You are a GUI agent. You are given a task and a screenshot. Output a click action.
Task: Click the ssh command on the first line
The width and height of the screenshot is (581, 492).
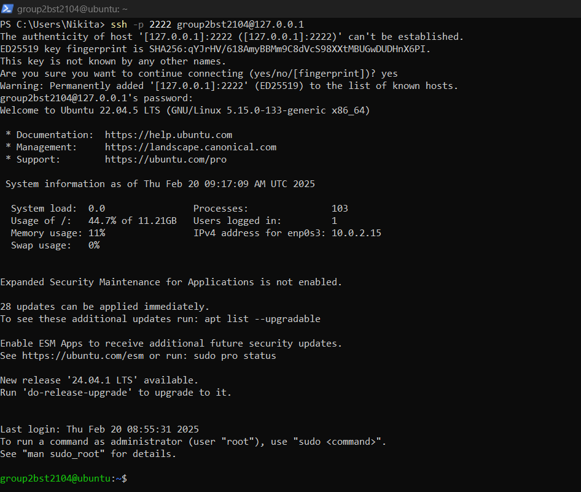pyautogui.click(x=119, y=25)
